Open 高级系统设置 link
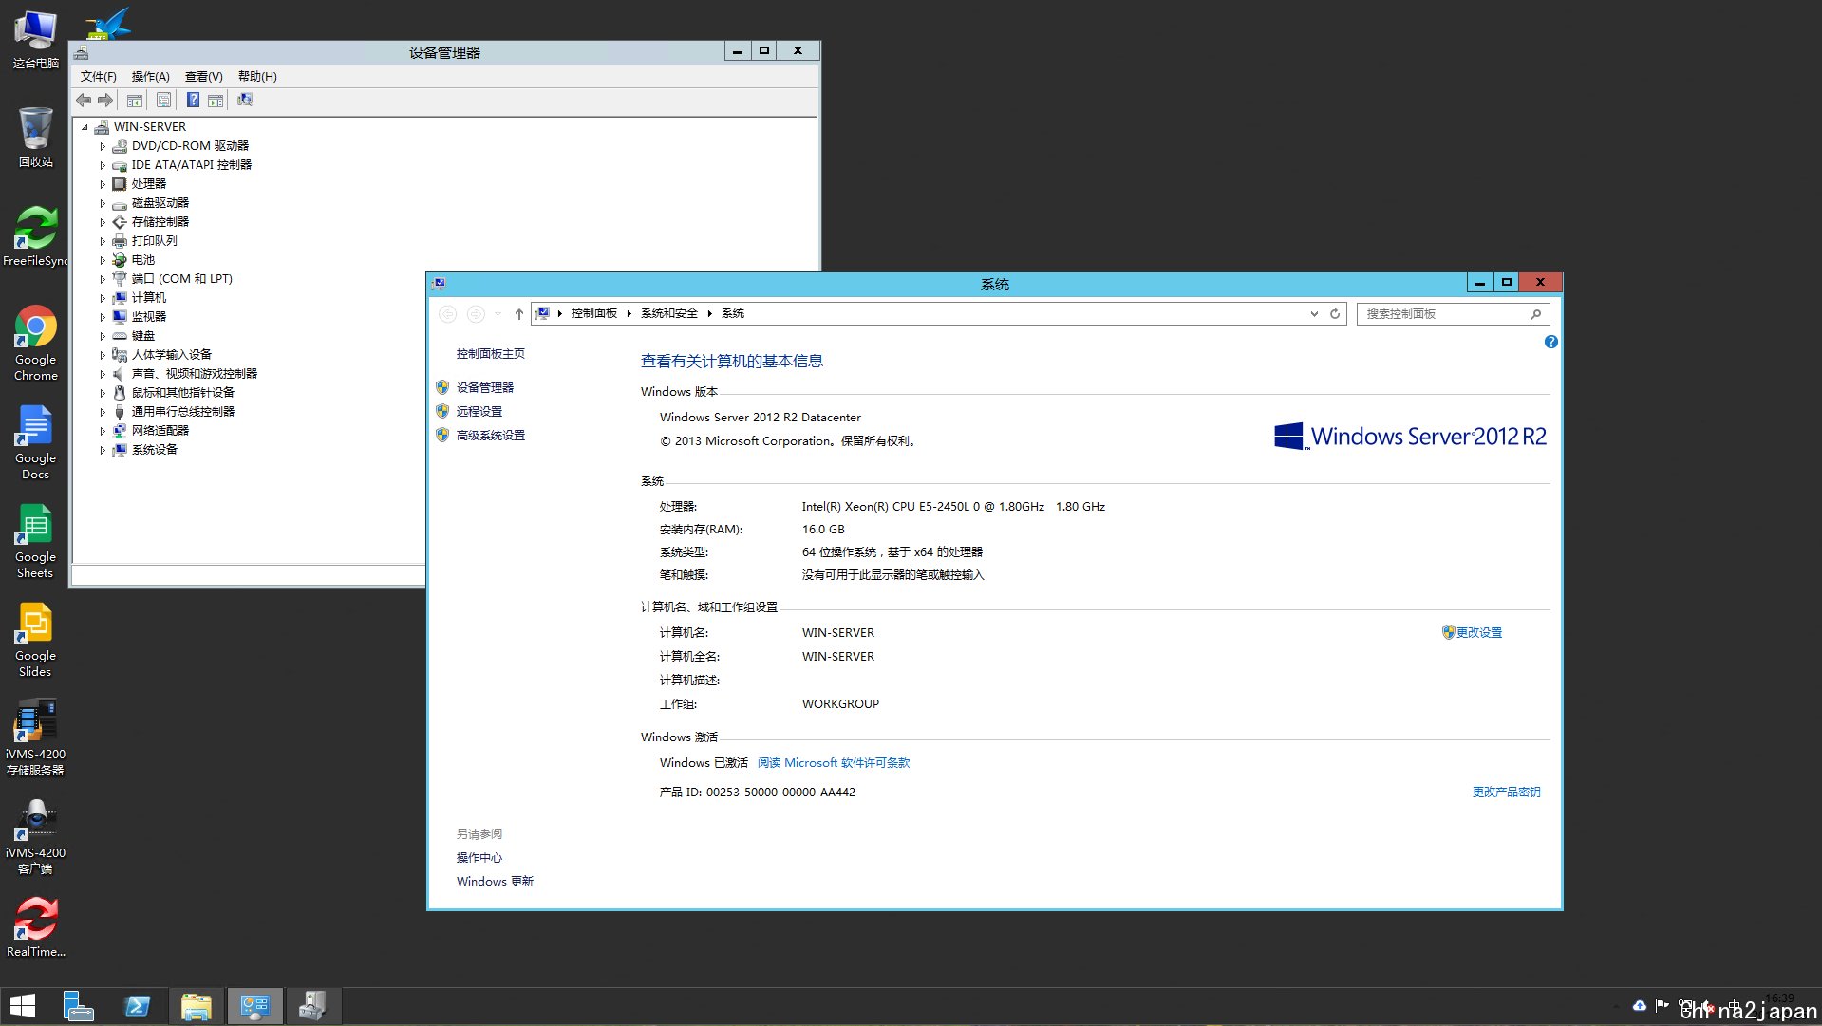 coord(491,435)
